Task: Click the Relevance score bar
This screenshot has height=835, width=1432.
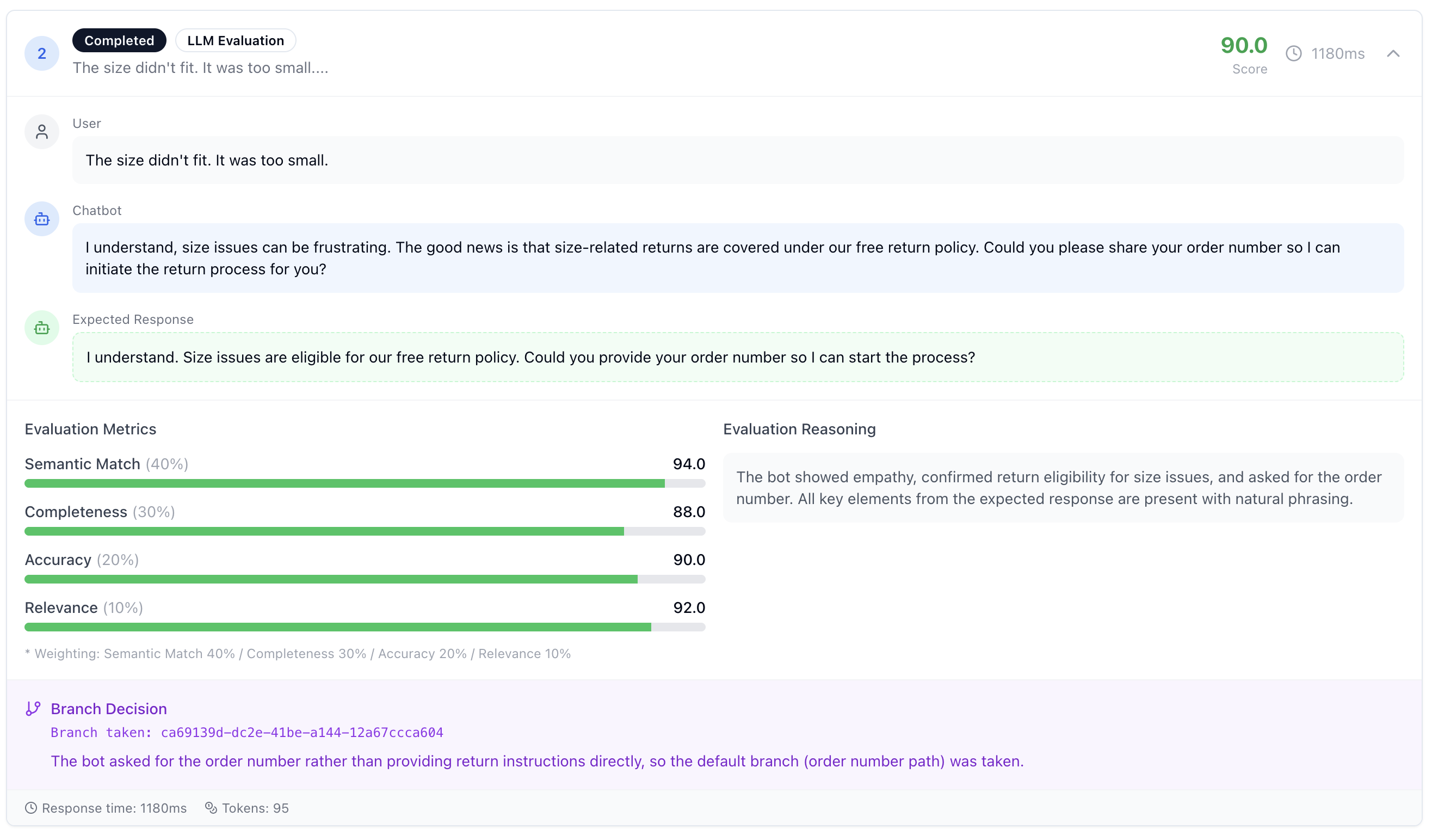Action: tap(364, 627)
